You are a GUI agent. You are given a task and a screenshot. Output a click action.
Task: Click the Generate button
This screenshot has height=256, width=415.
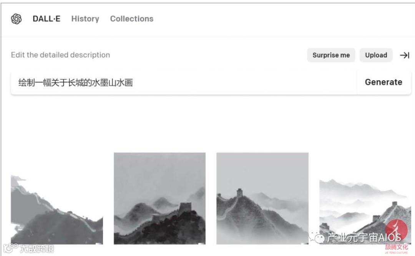point(383,82)
